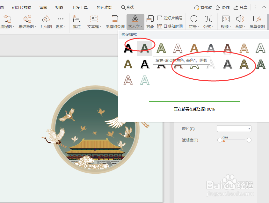Select the olive green outlined WordArt preset
Screen dimensions: 269x203
click(161, 48)
